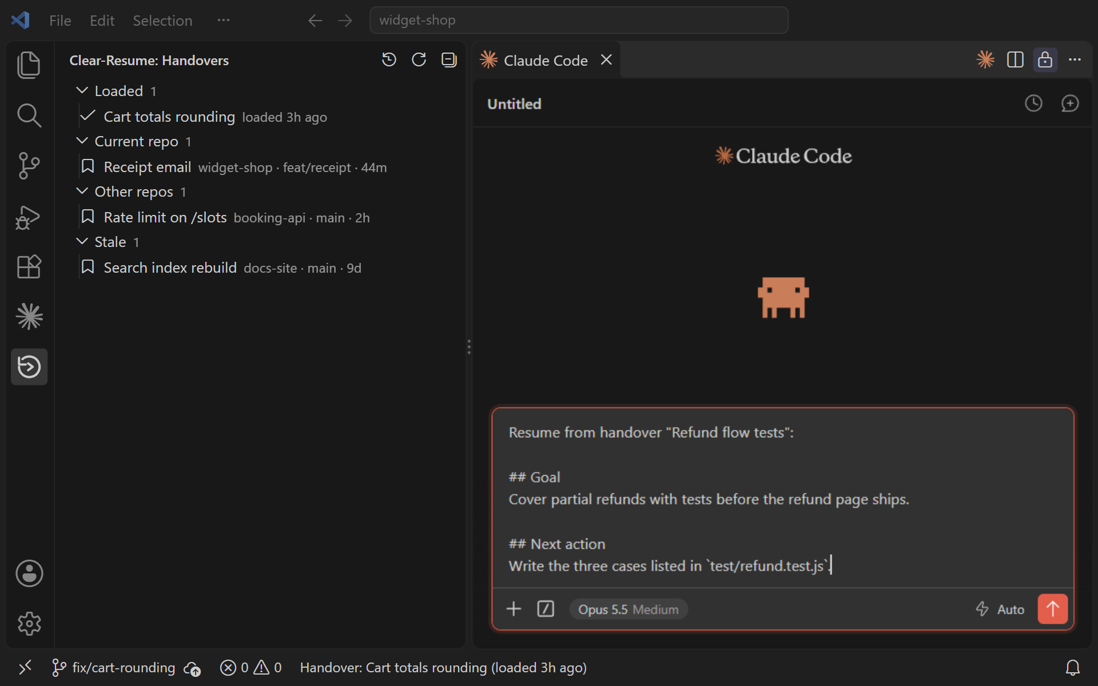Open the Run and Debug view
This screenshot has width=1098, height=686.
click(x=29, y=217)
